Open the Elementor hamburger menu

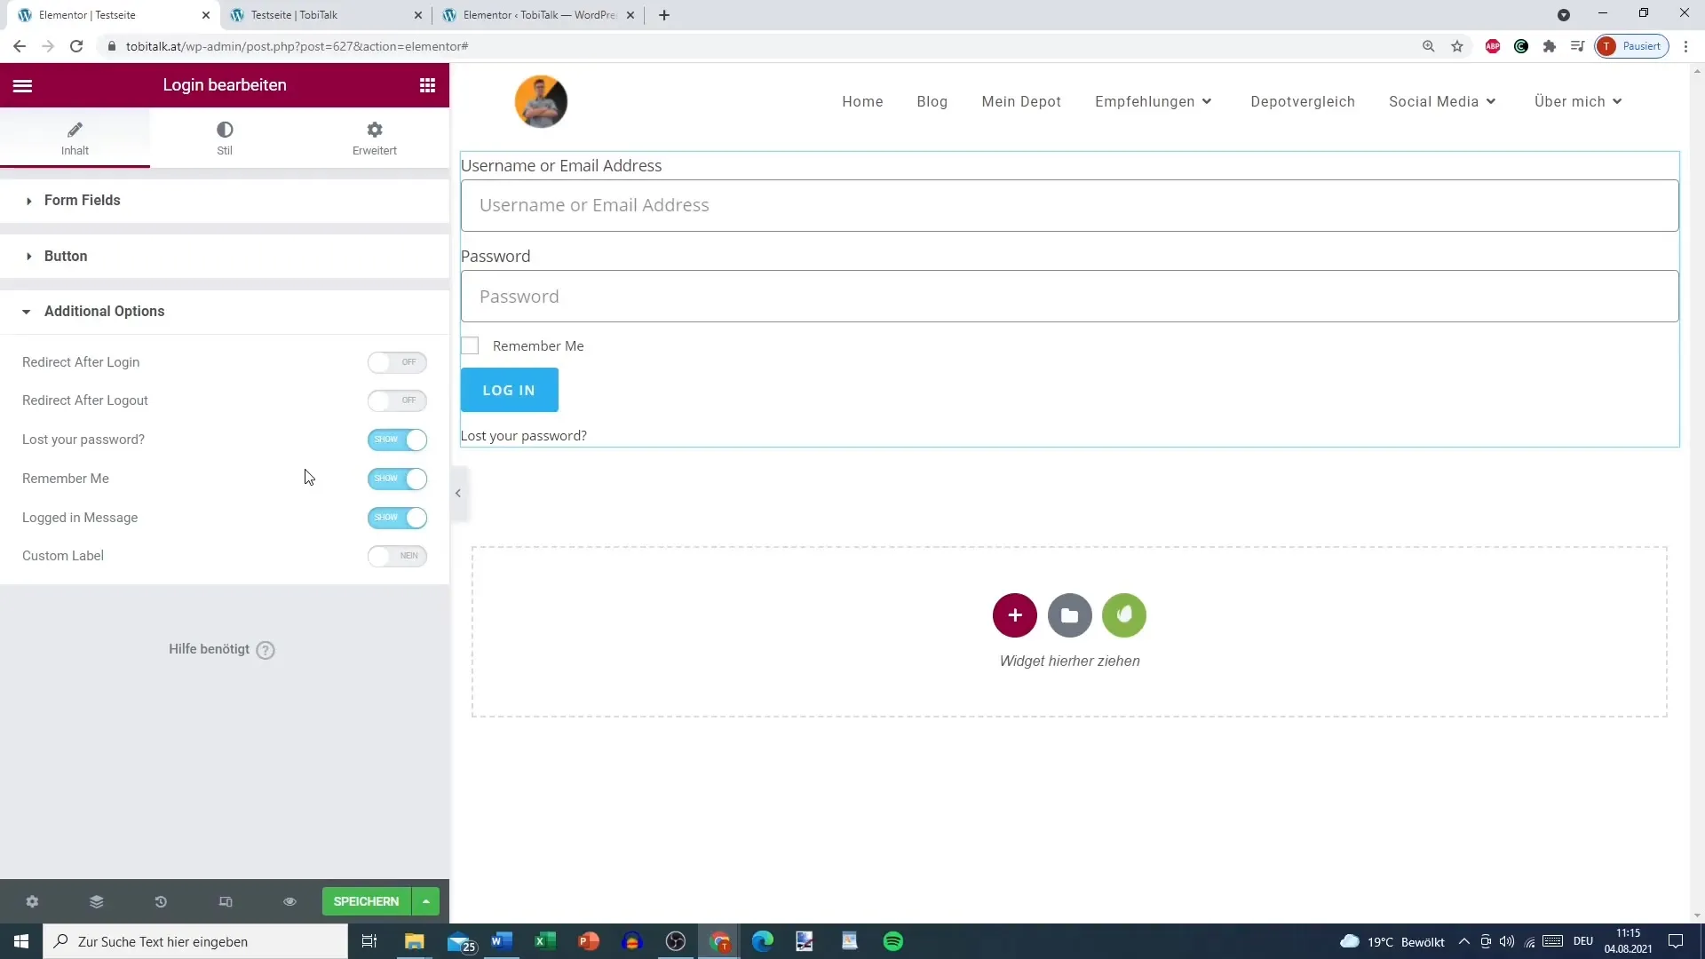click(x=22, y=85)
